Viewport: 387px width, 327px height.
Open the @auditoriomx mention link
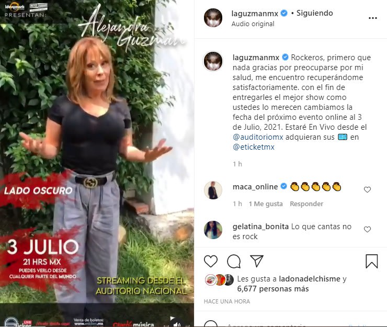[x=258, y=137]
